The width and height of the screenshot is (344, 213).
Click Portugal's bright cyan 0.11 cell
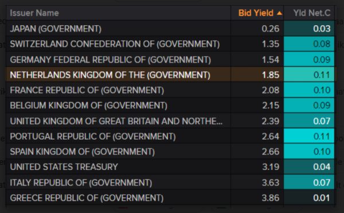coord(309,137)
